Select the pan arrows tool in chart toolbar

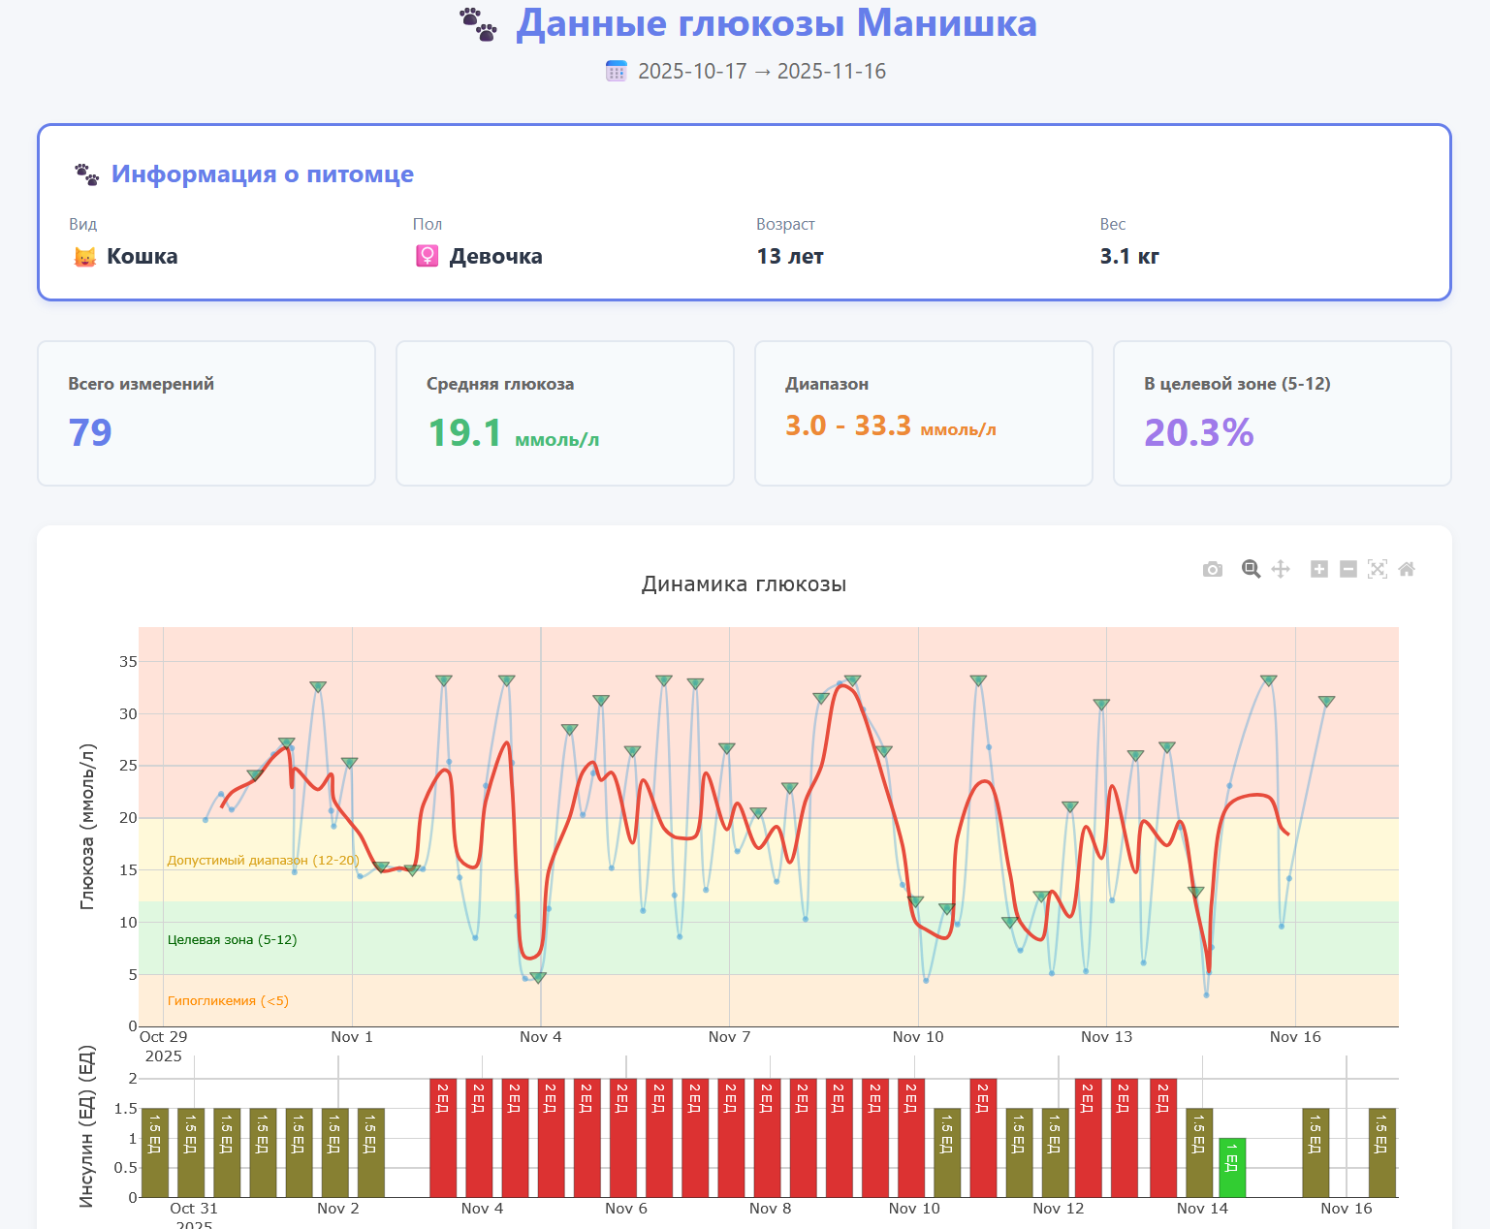(x=1281, y=569)
